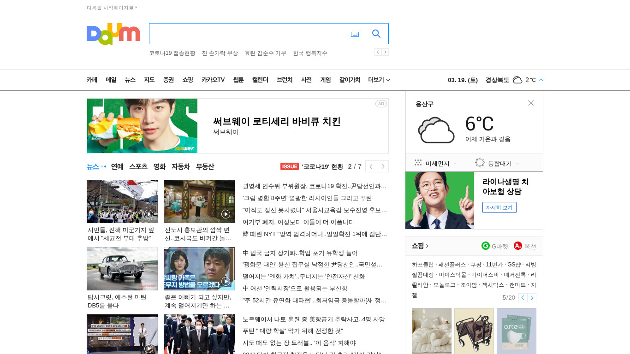Screen dimensions: 630x354
Task: Open the on-screen keyboard icon in search box
Action: (355, 34)
